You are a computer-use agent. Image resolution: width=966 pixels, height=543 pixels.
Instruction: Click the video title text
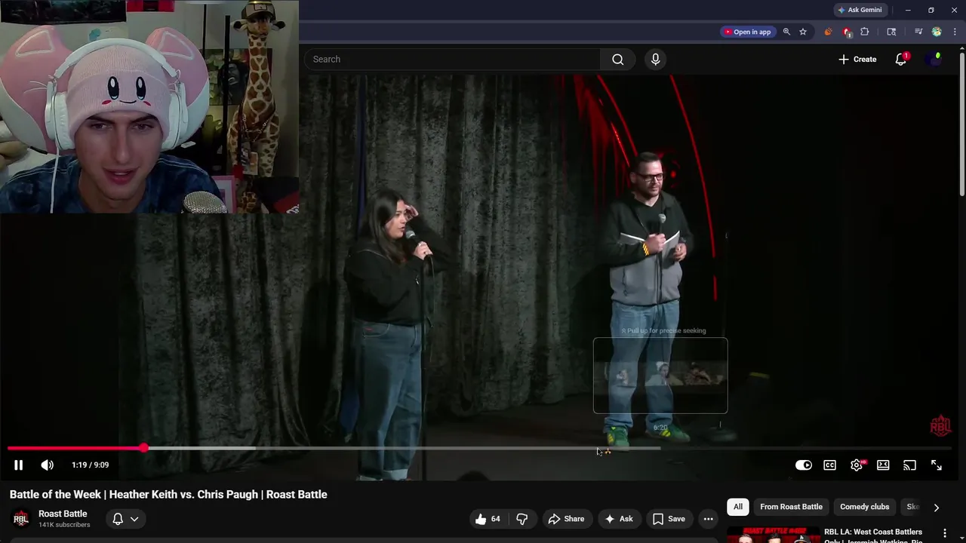click(168, 495)
